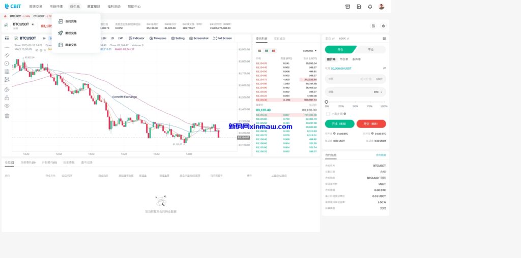Open chart Setting gear
The width and height of the screenshot is (521, 258).
pos(178,38)
